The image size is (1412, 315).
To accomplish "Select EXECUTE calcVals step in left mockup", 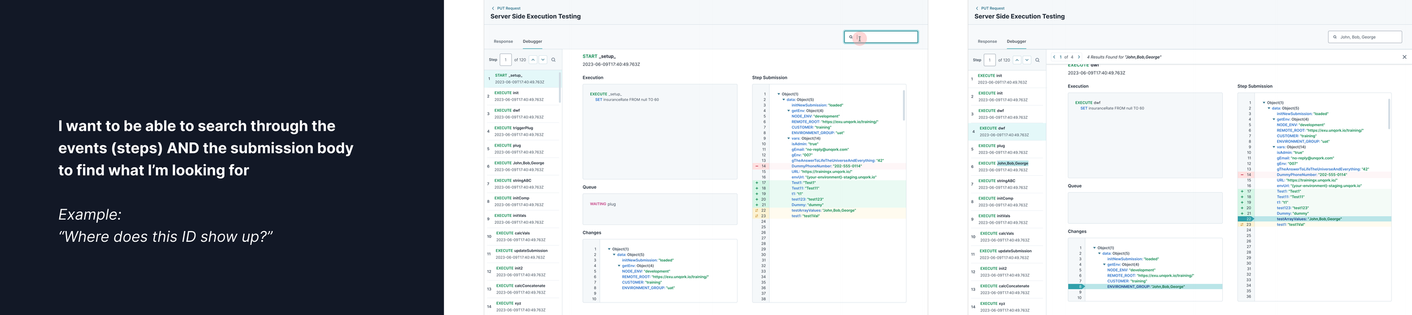I will tap(522, 236).
